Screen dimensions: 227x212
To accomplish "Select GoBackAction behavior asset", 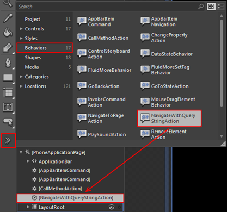I will [x=99, y=86].
